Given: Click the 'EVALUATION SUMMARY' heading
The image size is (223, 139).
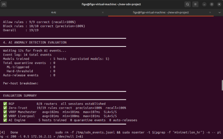Looking at the screenshot, I should [x=20, y=95].
